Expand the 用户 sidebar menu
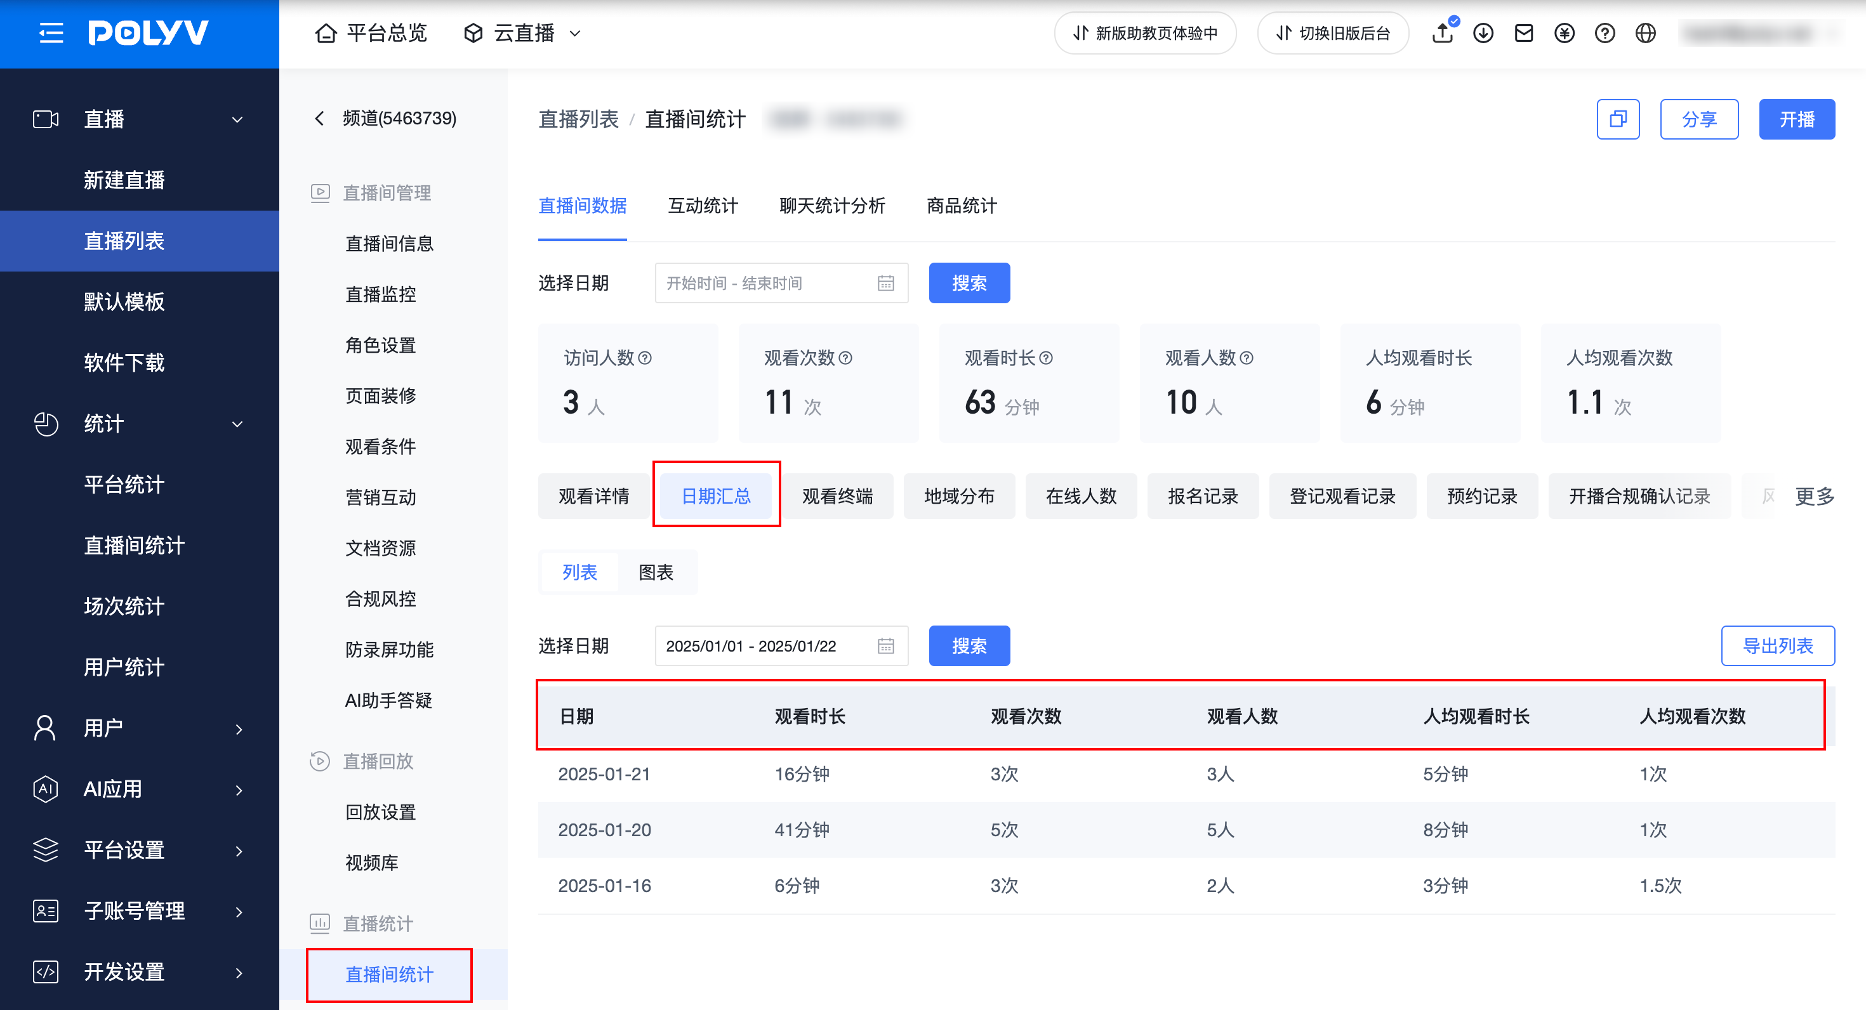Viewport: 1866px width, 1010px height. 139,728
